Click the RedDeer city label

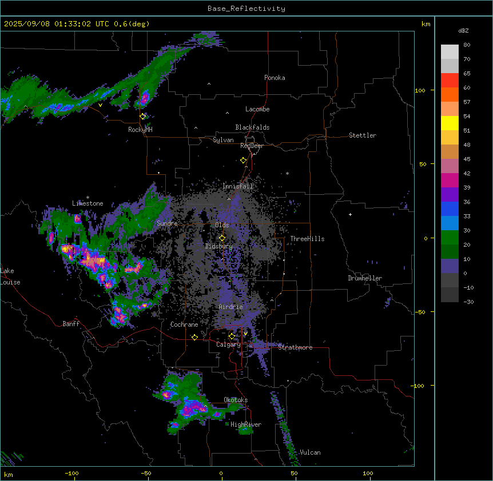[x=252, y=146]
